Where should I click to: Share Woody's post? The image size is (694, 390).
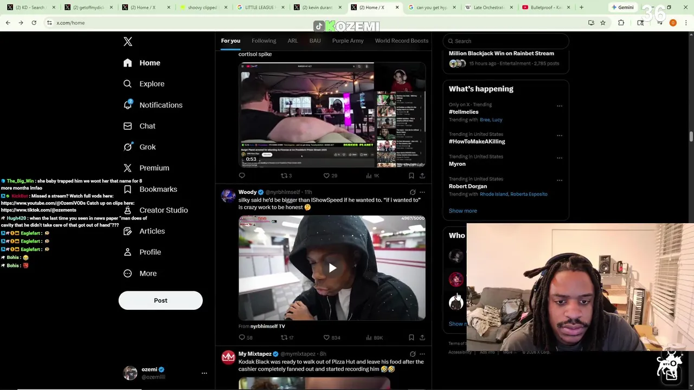point(422,337)
